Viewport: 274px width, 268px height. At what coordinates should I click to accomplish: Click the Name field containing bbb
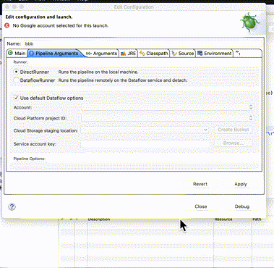click(142, 43)
